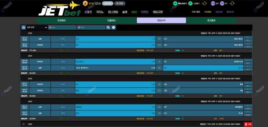
Task: Open the end date calendar field
Action: pos(91,27)
